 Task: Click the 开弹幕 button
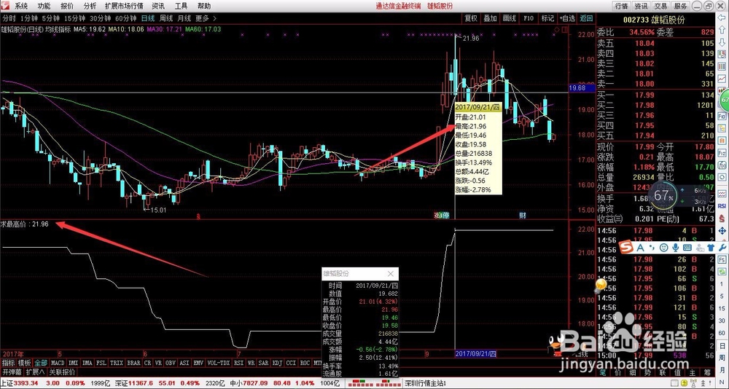[x=12, y=372]
